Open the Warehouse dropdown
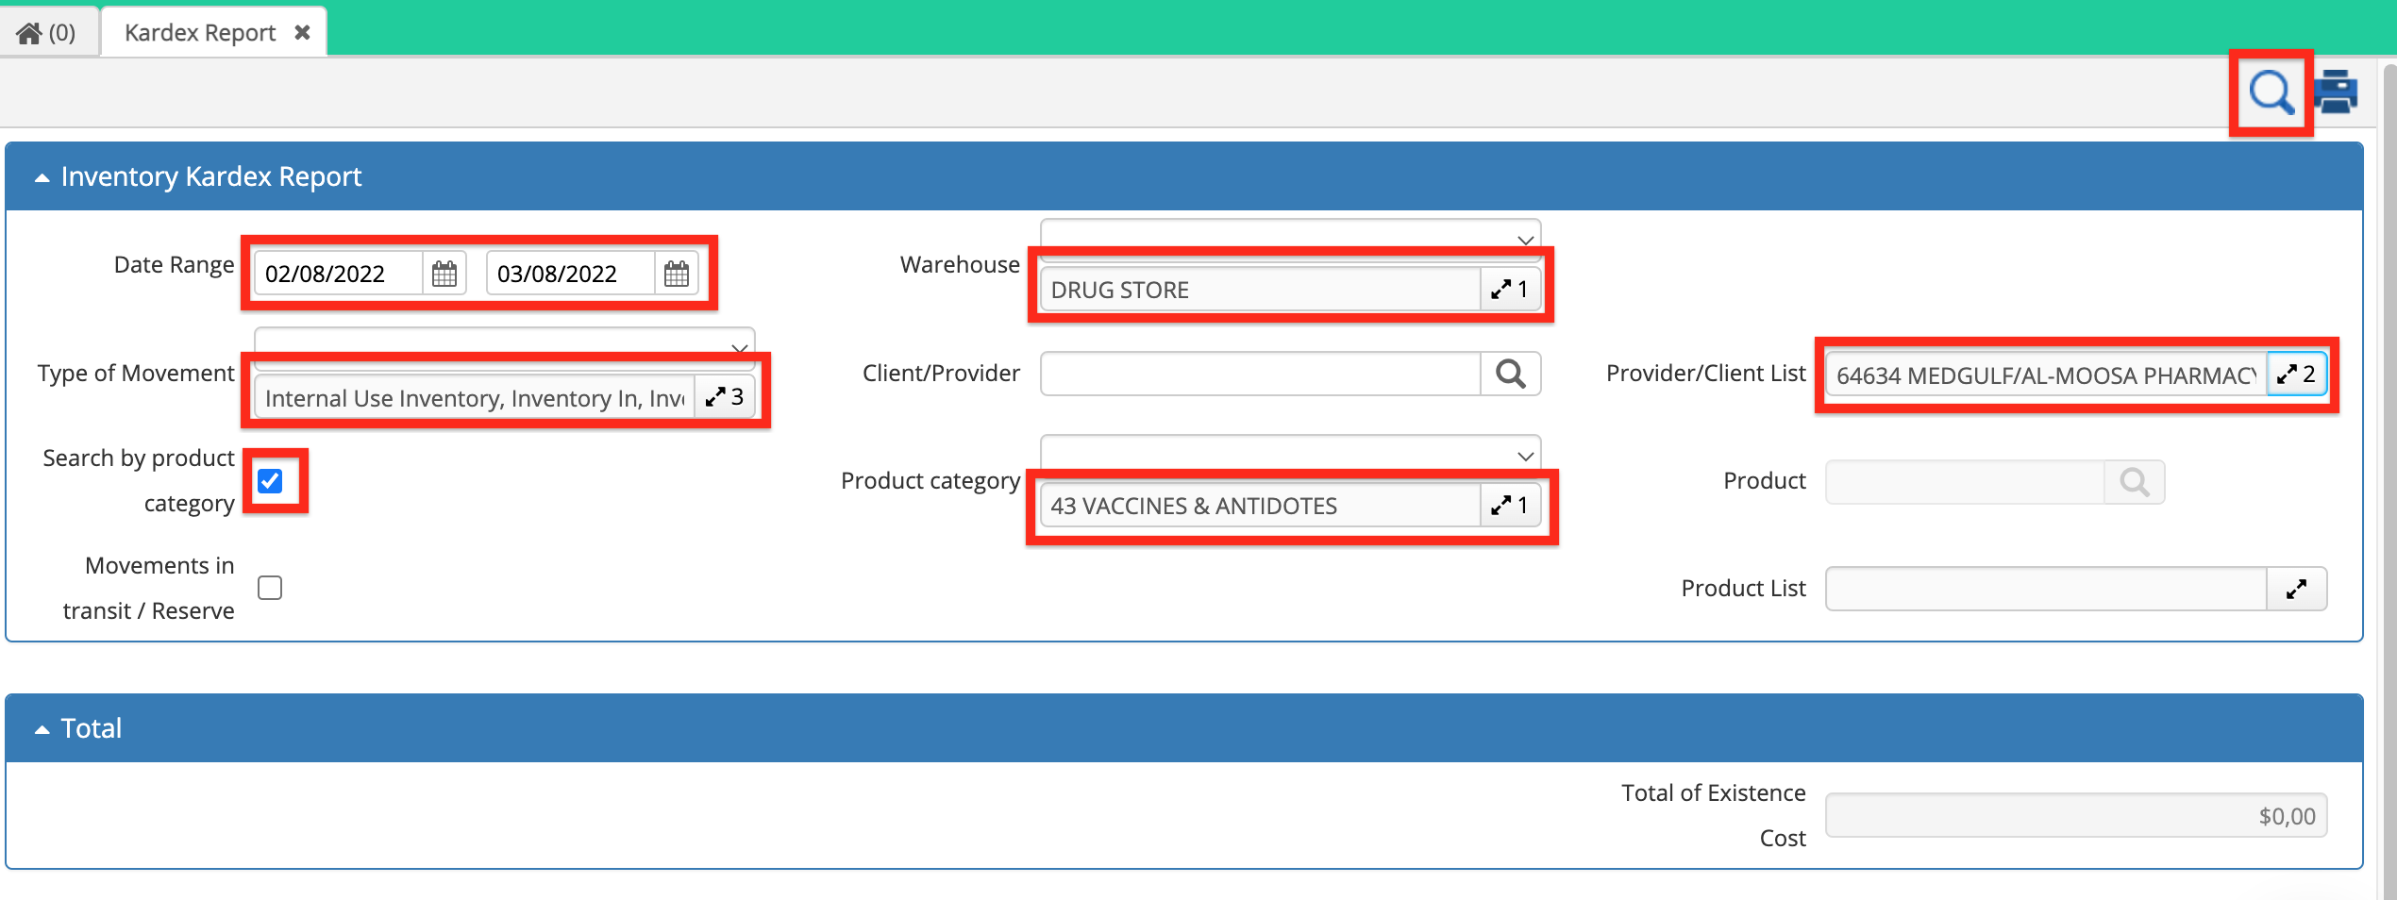2397x900 pixels. (x=1523, y=239)
